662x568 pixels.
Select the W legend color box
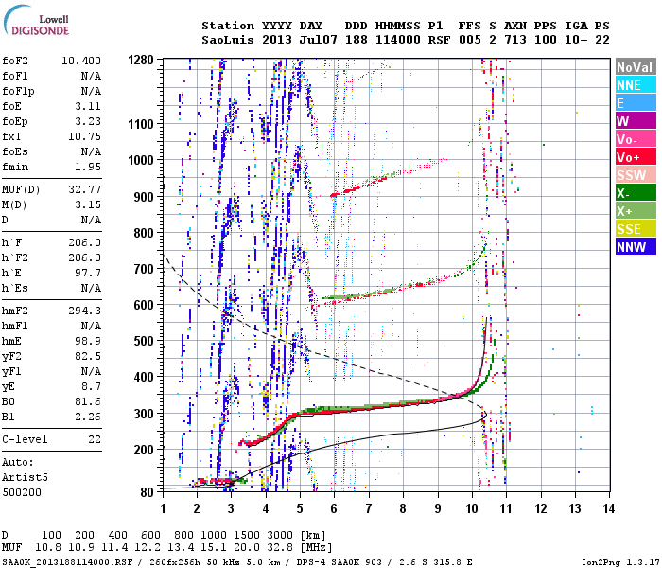click(636, 121)
